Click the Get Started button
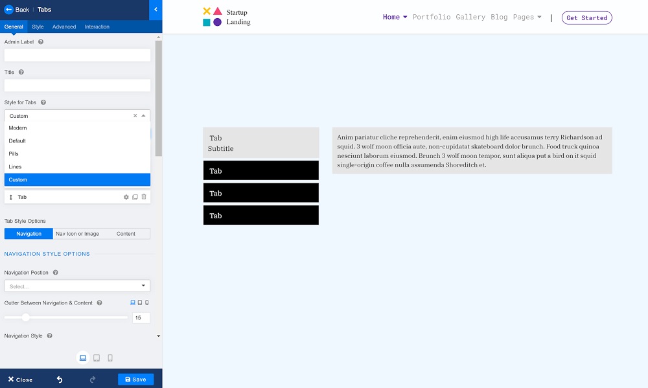This screenshot has width=648, height=388. [x=586, y=18]
